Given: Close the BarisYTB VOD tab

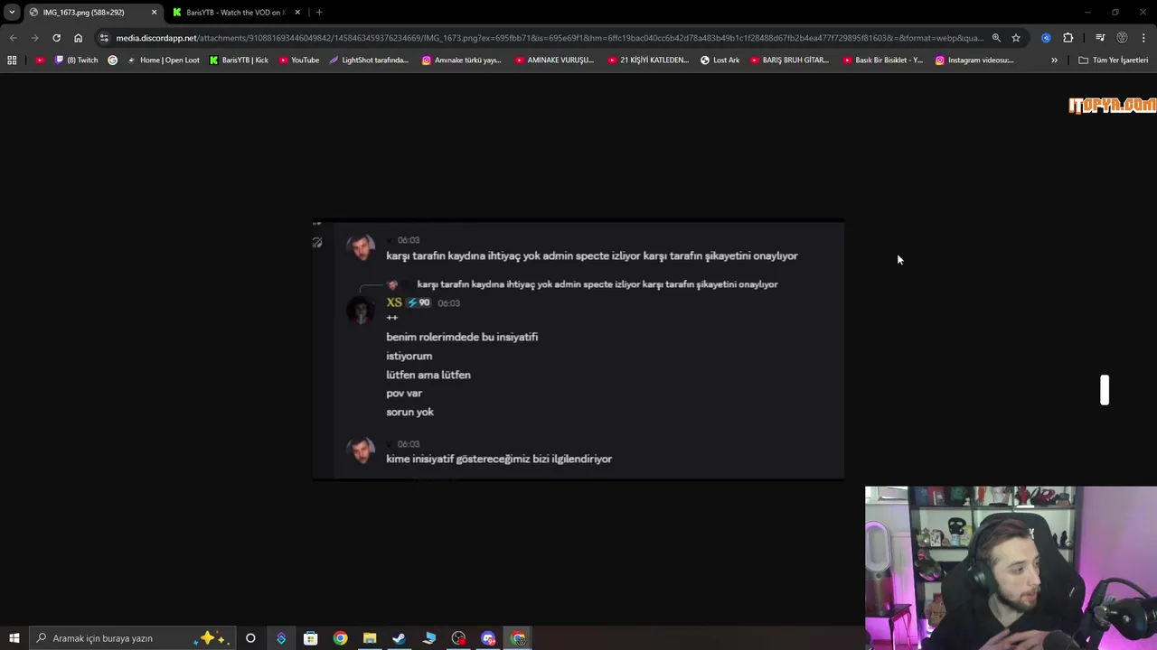Looking at the screenshot, I should click(297, 12).
